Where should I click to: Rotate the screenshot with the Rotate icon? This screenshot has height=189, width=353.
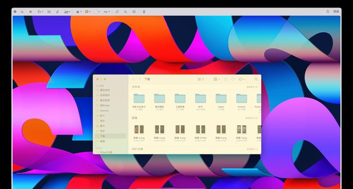117,12
